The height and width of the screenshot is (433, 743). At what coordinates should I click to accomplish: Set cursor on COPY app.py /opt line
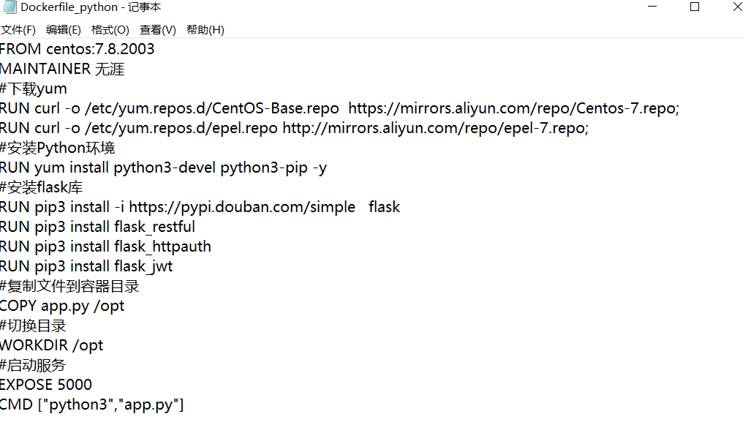62,306
